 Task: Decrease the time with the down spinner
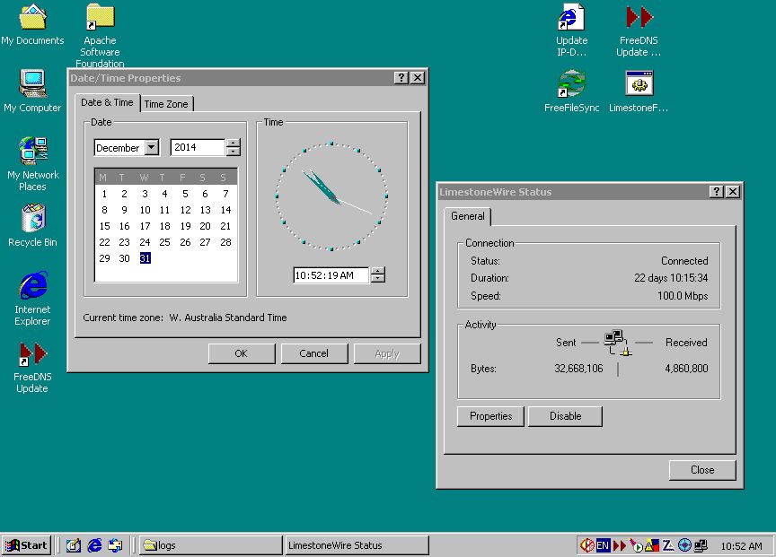pos(377,279)
